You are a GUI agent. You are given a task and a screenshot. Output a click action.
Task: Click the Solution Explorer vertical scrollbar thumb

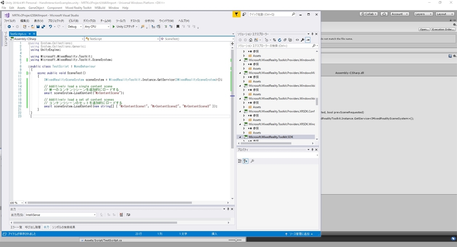point(317,101)
